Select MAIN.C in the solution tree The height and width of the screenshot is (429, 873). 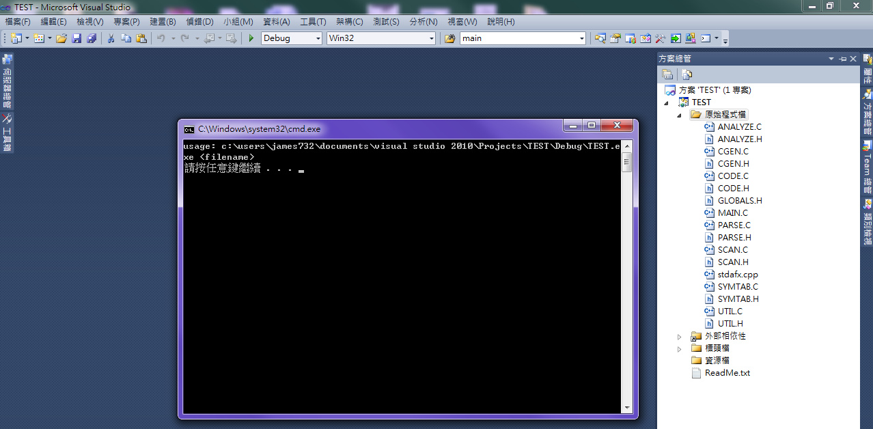732,213
